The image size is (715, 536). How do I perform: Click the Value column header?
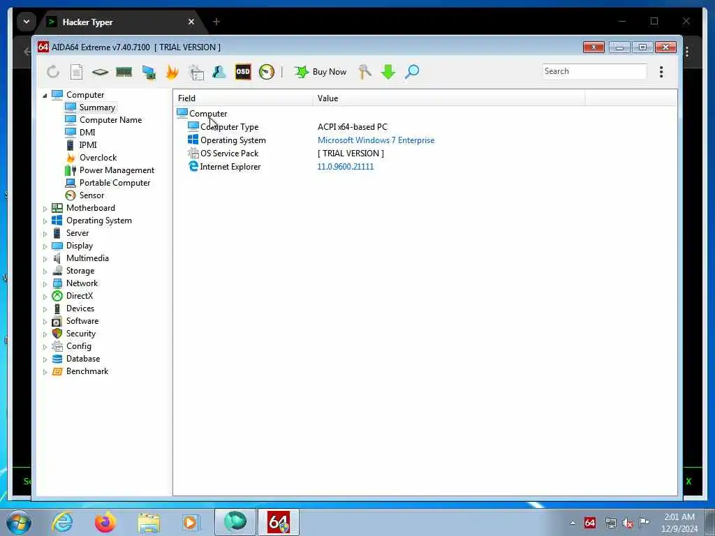tap(449, 98)
